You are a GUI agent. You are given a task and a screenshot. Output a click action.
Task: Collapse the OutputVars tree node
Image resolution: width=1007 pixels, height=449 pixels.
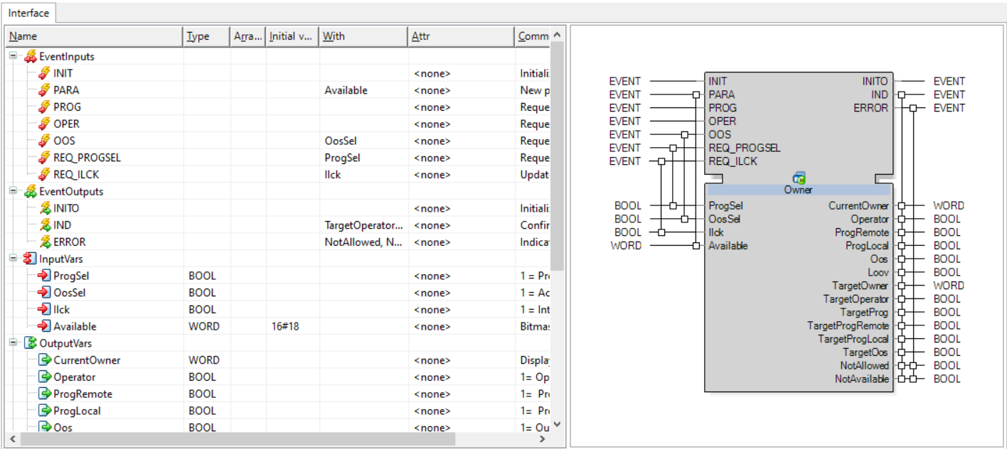pos(14,343)
